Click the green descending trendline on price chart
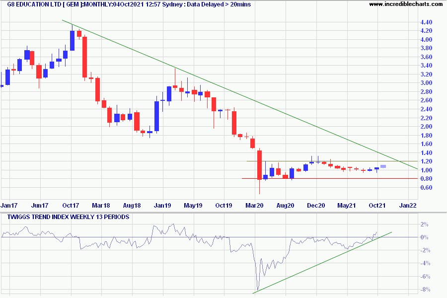The height and width of the screenshot is (298, 447). pos(240,95)
